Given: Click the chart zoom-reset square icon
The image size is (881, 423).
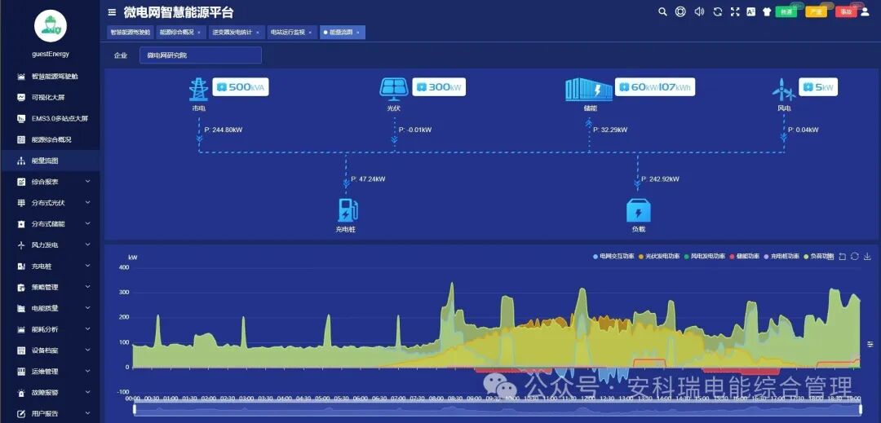Looking at the screenshot, I should (x=842, y=257).
